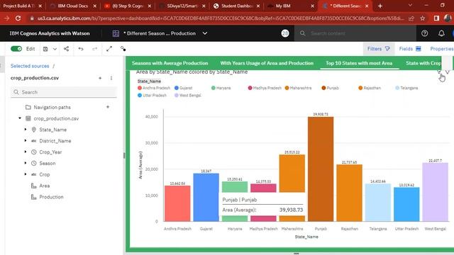Image resolution: width=454 pixels, height=255 pixels.
Task: Click the West Bengal bar
Action: 435,192
